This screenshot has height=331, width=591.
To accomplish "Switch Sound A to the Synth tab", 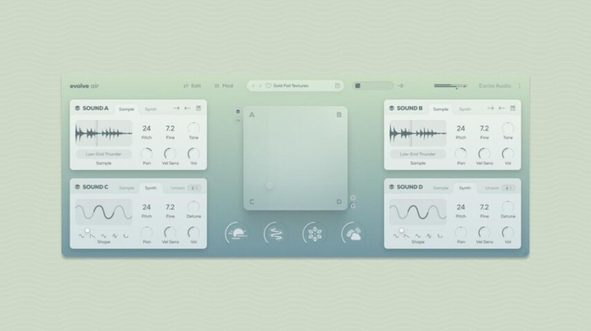I will pyautogui.click(x=151, y=109).
